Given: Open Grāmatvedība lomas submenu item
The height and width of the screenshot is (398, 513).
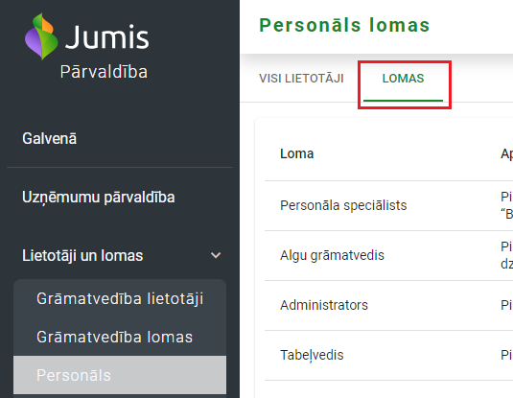Looking at the screenshot, I should (x=120, y=337).
